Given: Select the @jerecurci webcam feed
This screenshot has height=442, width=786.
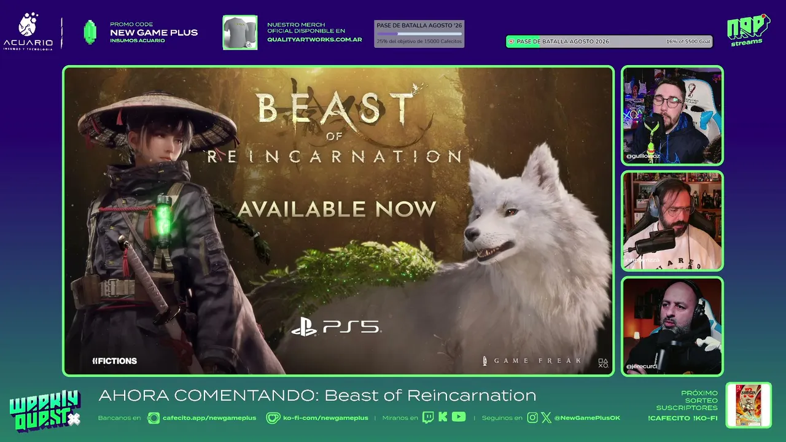Looking at the screenshot, I should point(672,326).
